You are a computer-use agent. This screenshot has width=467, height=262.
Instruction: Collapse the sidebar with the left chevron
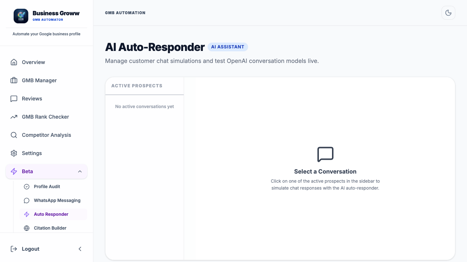tap(80, 249)
